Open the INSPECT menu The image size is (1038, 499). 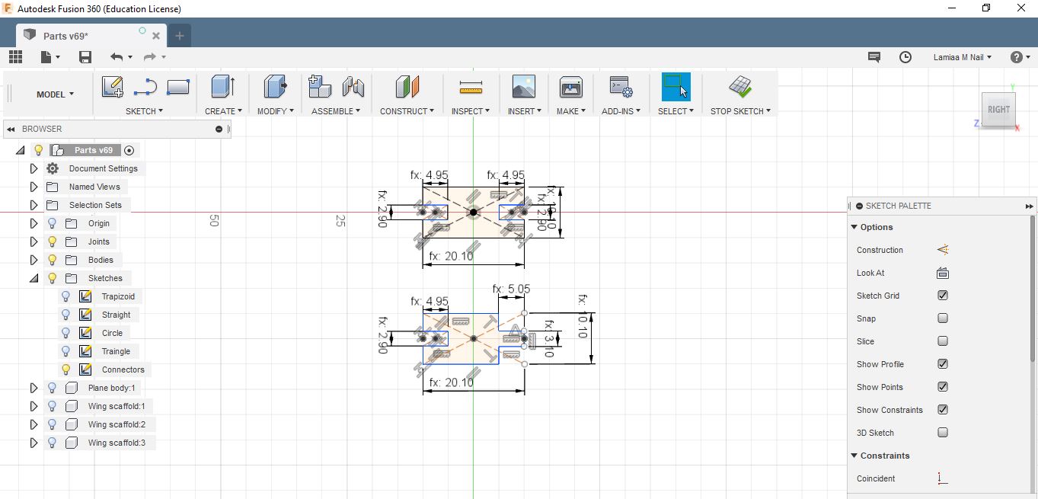tap(471, 111)
